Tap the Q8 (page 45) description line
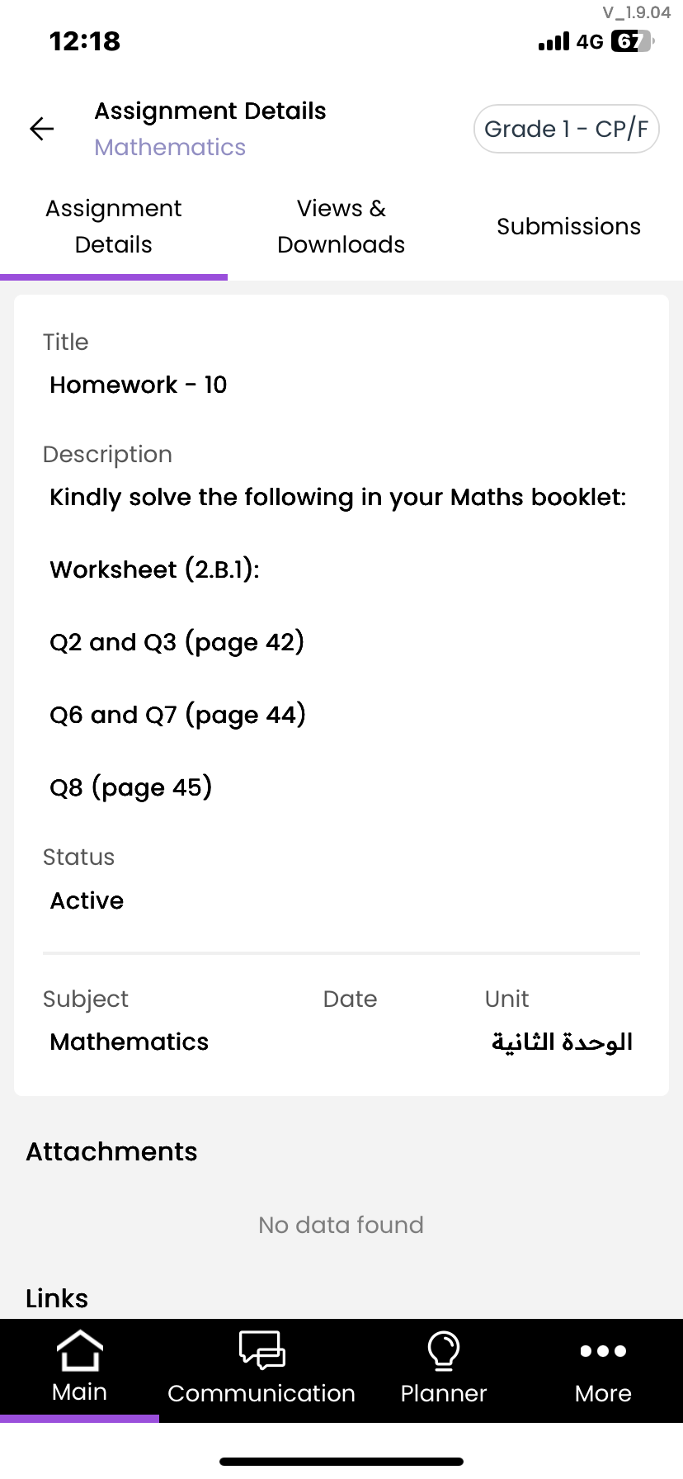The width and height of the screenshot is (683, 1479). (x=131, y=787)
